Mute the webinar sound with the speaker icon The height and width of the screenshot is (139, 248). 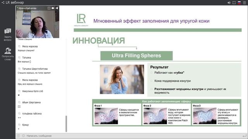click(229, 3)
